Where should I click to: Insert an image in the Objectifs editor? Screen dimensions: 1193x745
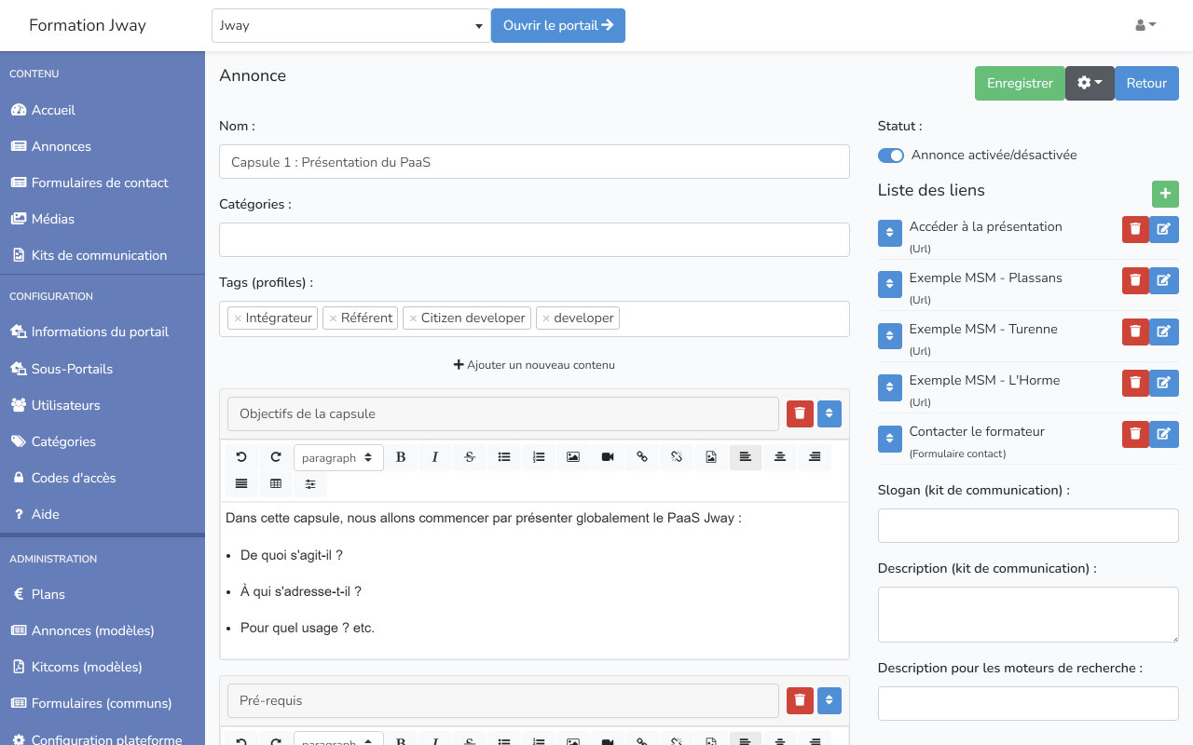572,457
